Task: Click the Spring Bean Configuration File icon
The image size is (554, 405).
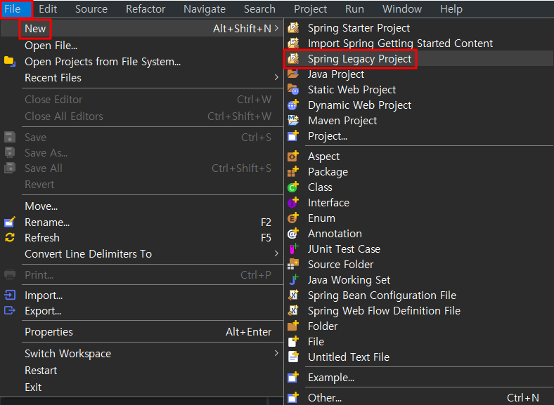Action: pos(293,295)
